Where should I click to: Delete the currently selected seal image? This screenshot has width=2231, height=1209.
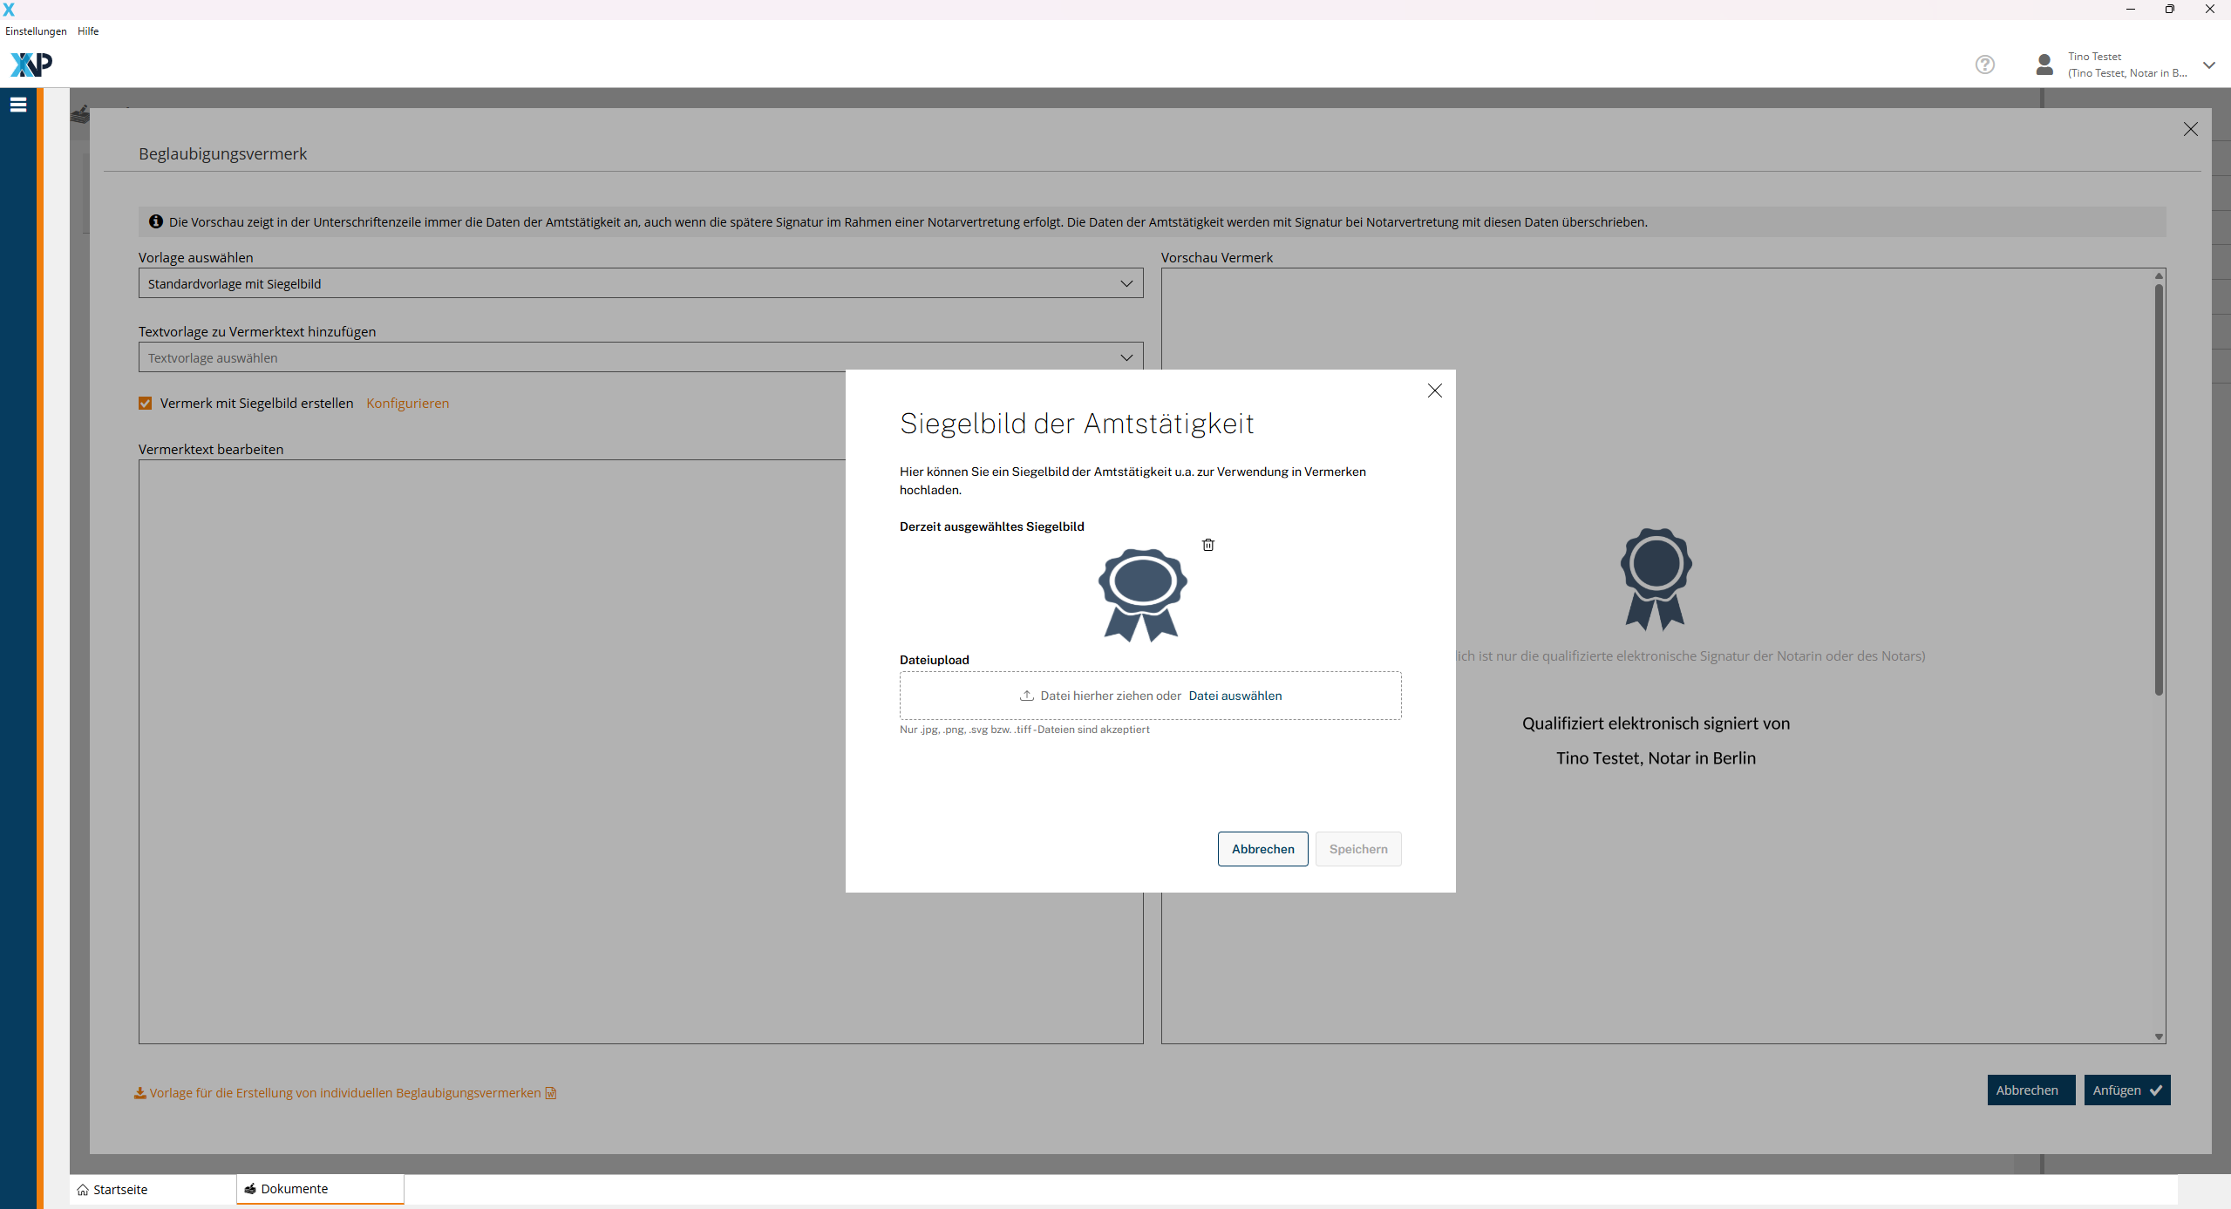1208,545
